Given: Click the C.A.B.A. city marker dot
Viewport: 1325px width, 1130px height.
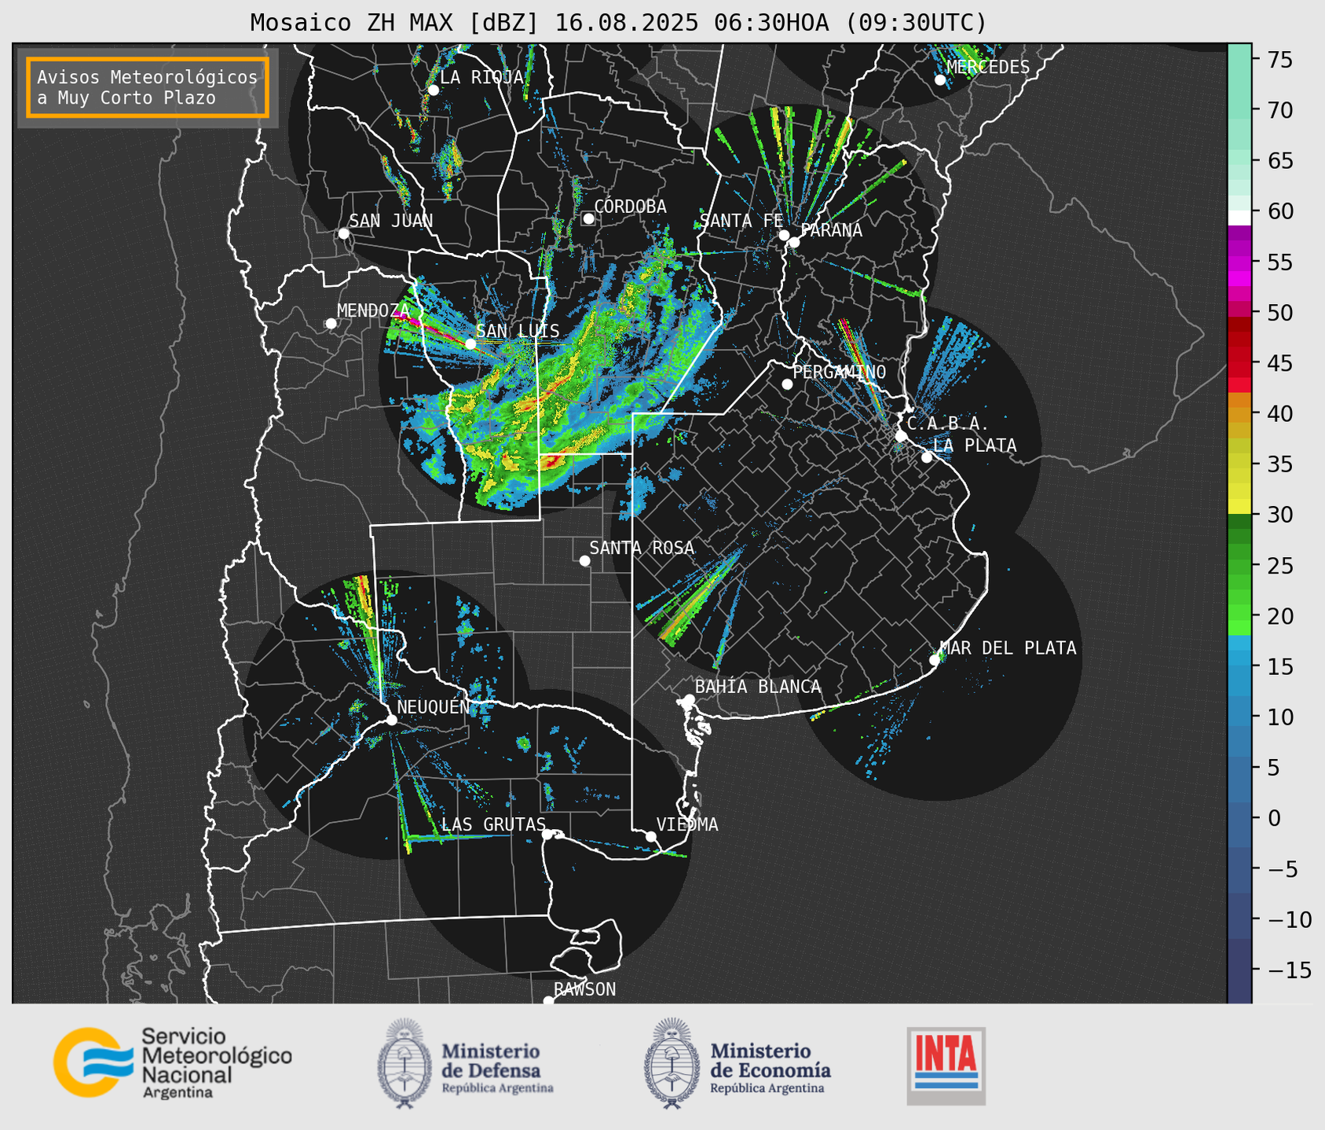Looking at the screenshot, I should pyautogui.click(x=902, y=436).
